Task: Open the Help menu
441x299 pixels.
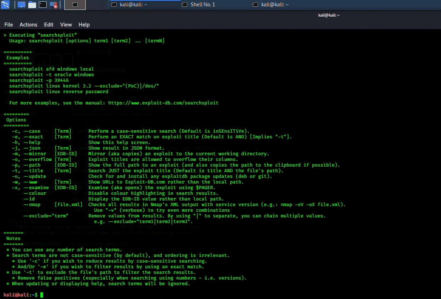Action: coord(84,25)
